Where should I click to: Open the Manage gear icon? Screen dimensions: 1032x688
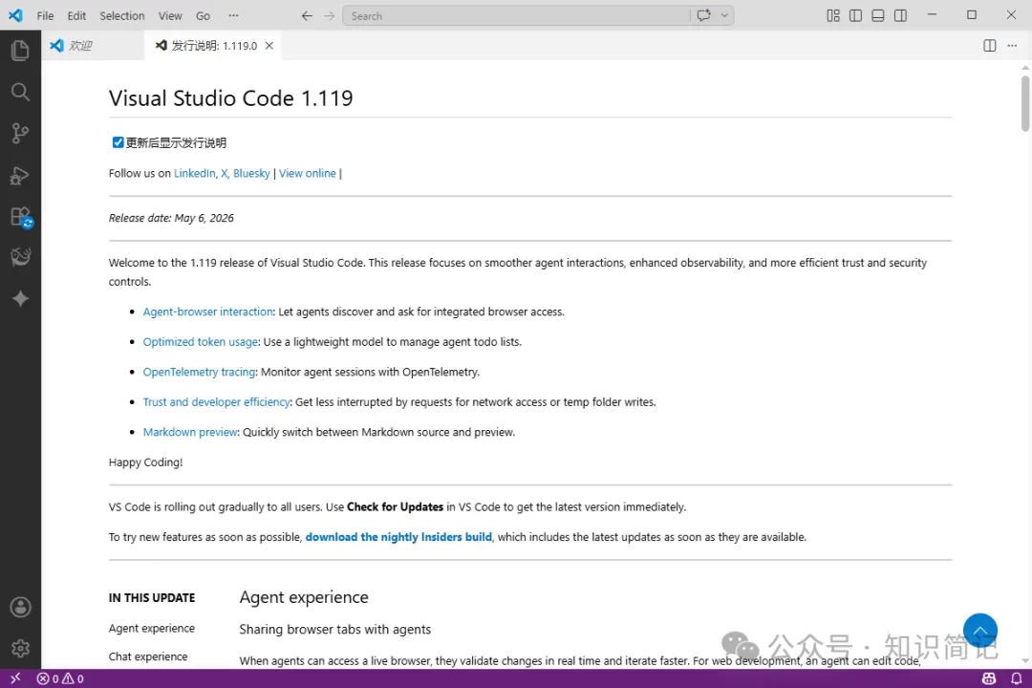[20, 649]
